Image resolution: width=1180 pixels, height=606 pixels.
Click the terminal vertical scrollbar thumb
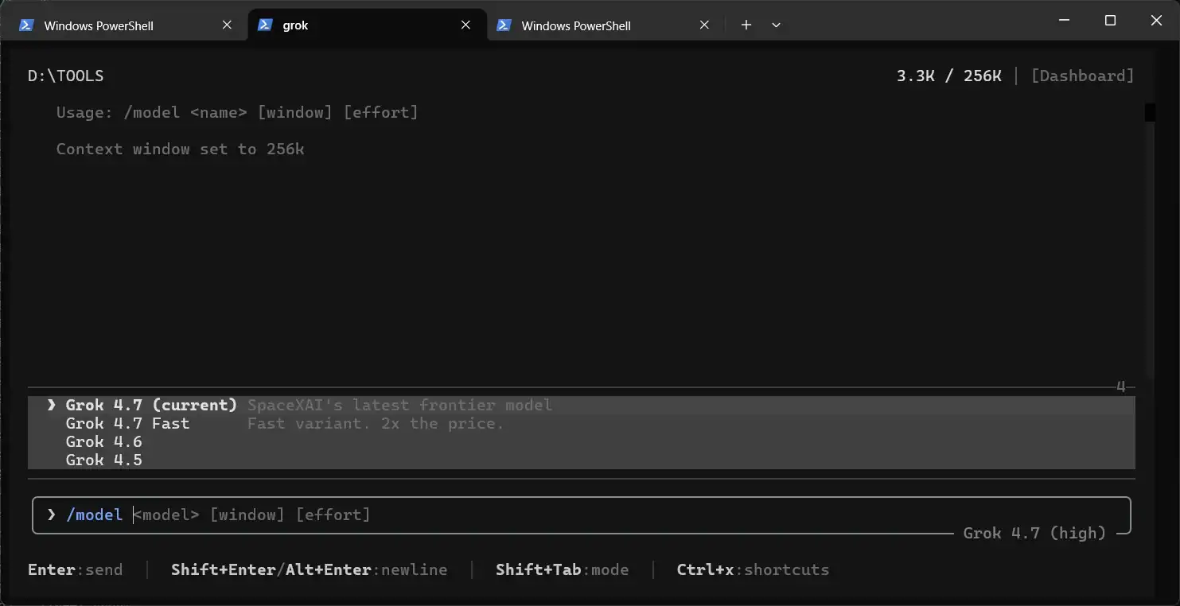(x=1150, y=113)
